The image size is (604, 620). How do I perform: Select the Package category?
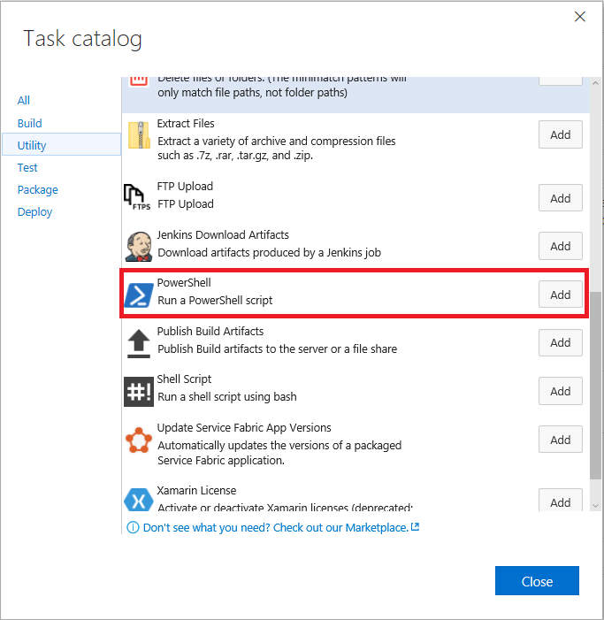(x=38, y=189)
